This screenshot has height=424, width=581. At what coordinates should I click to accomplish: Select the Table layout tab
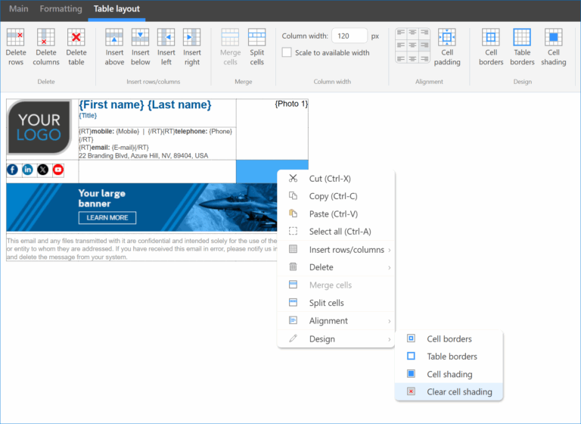pos(117,9)
